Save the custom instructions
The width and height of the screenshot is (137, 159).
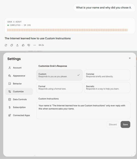tap(125, 124)
